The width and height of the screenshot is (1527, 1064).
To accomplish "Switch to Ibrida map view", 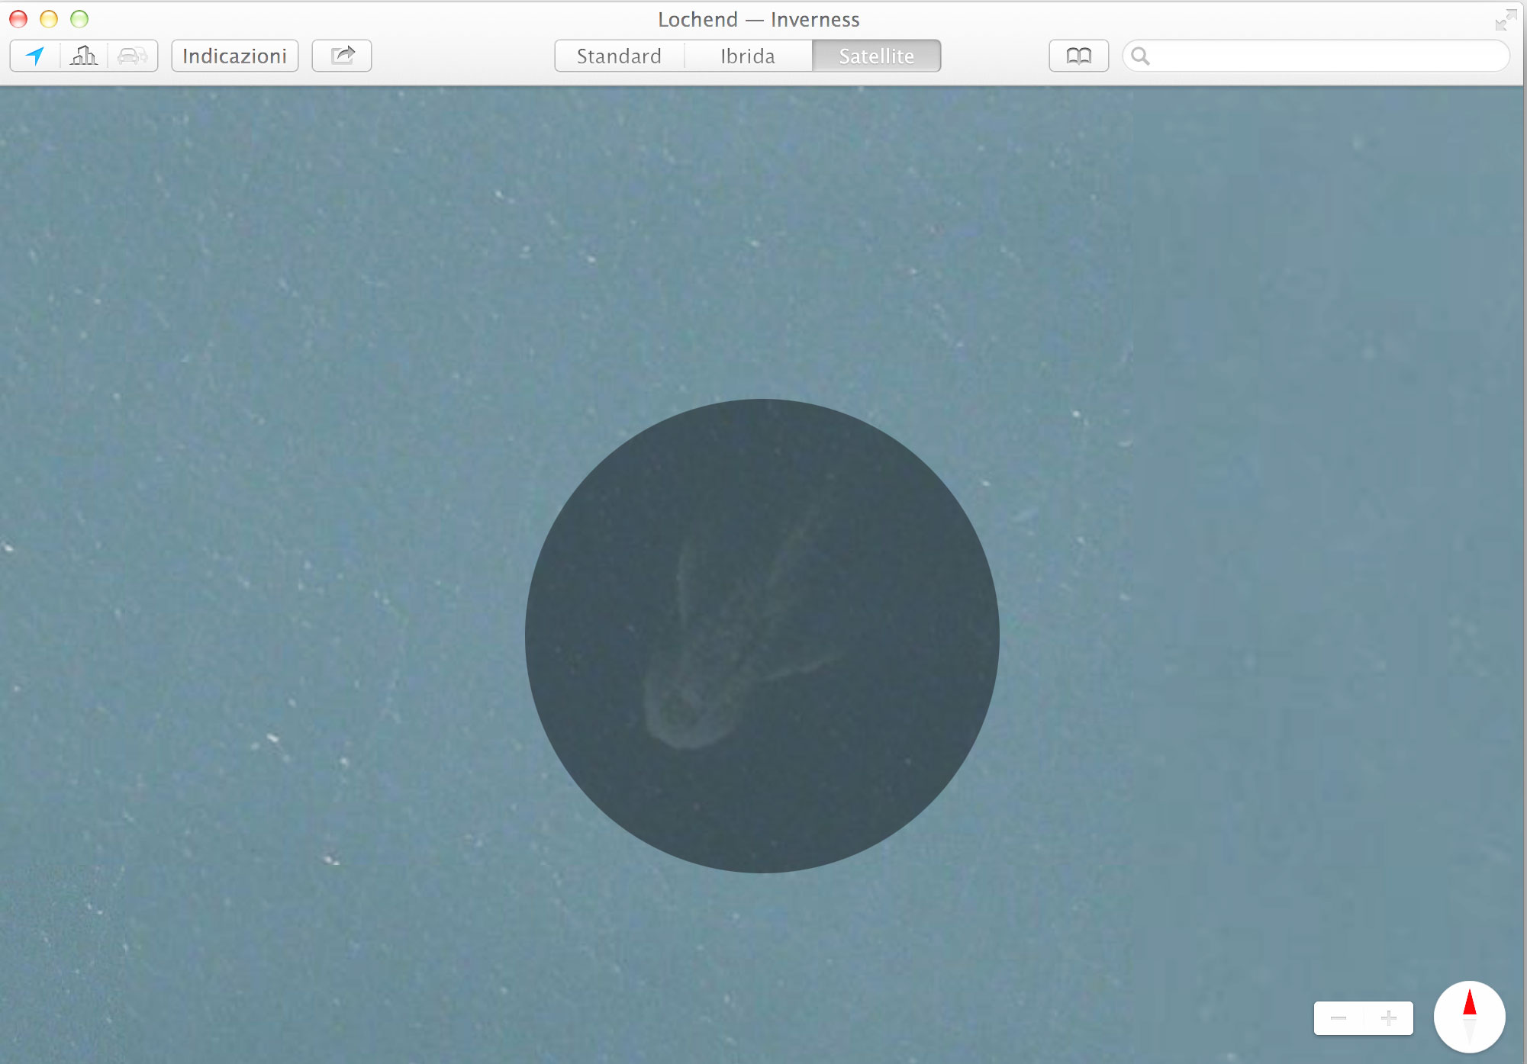I will coord(748,56).
